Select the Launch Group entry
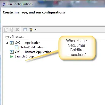The width and height of the screenshot is (105, 105). (24, 56)
